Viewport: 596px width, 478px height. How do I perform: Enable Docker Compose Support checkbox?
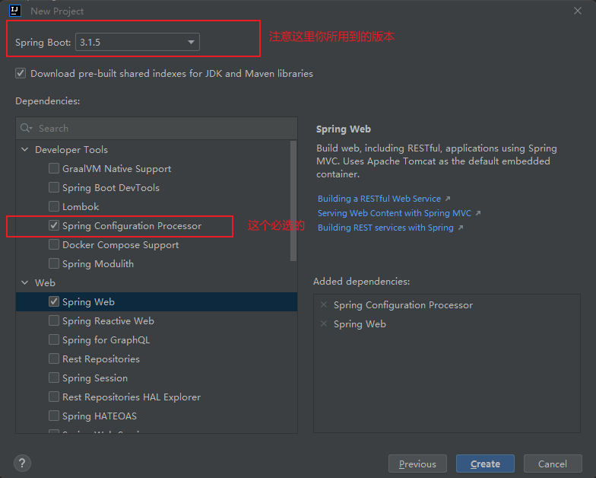(54, 244)
